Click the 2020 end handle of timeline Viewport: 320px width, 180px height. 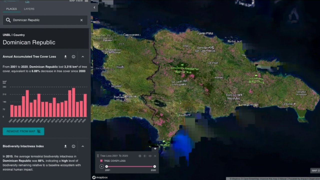pyautogui.click(x=154, y=166)
